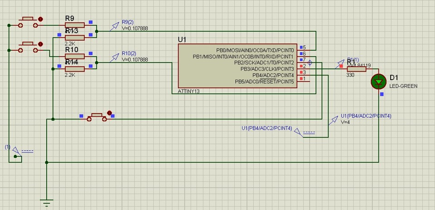This screenshot has height=210, width=435.
Task: Click the PB0/MOSI/AIN0/OC0A/TXD/PCINT0 pin label
Action: [x=255, y=50]
